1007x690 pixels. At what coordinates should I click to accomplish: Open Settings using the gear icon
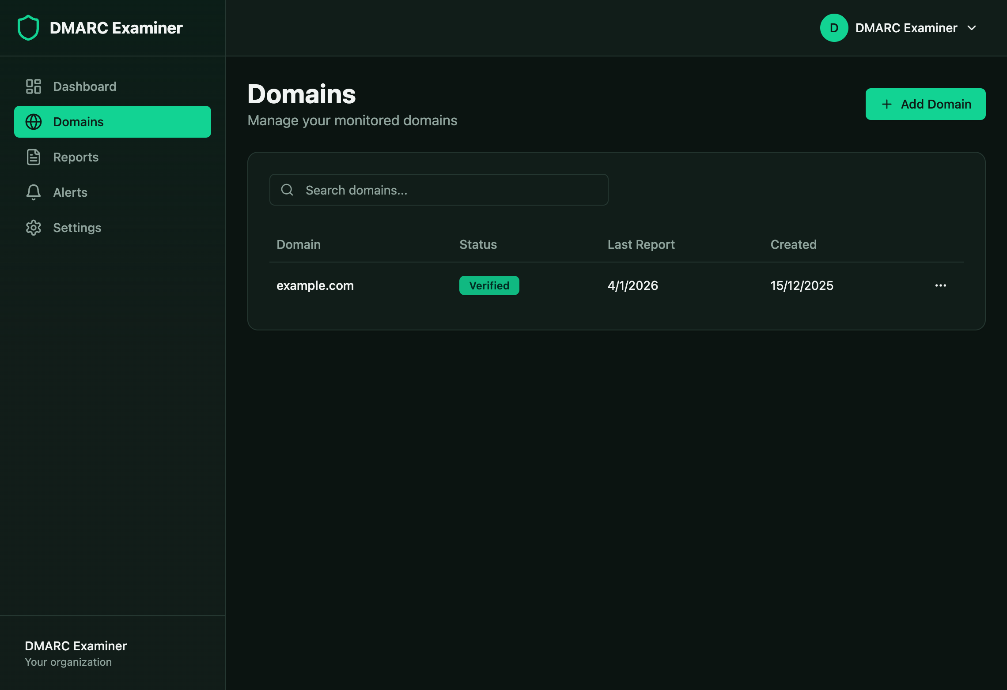tap(34, 228)
